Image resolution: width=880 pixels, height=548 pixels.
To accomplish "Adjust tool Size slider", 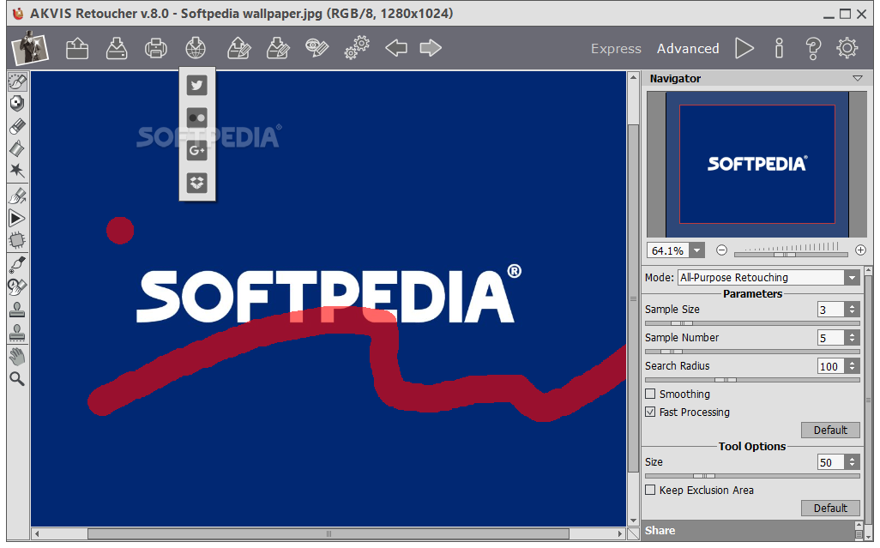I will [704, 476].
